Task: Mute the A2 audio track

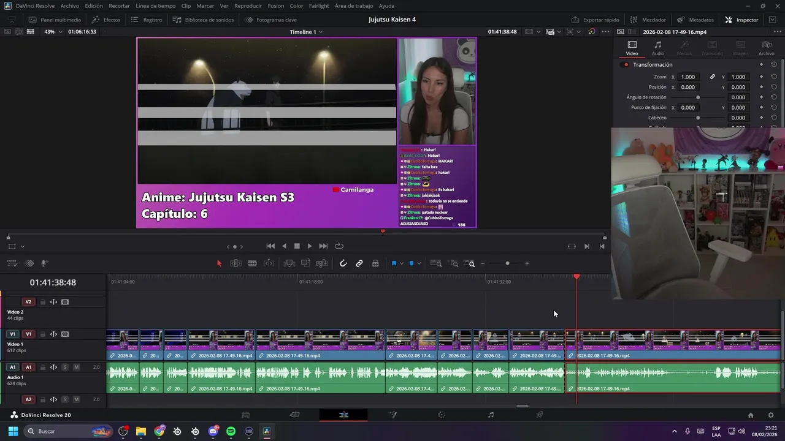Action: point(76,399)
